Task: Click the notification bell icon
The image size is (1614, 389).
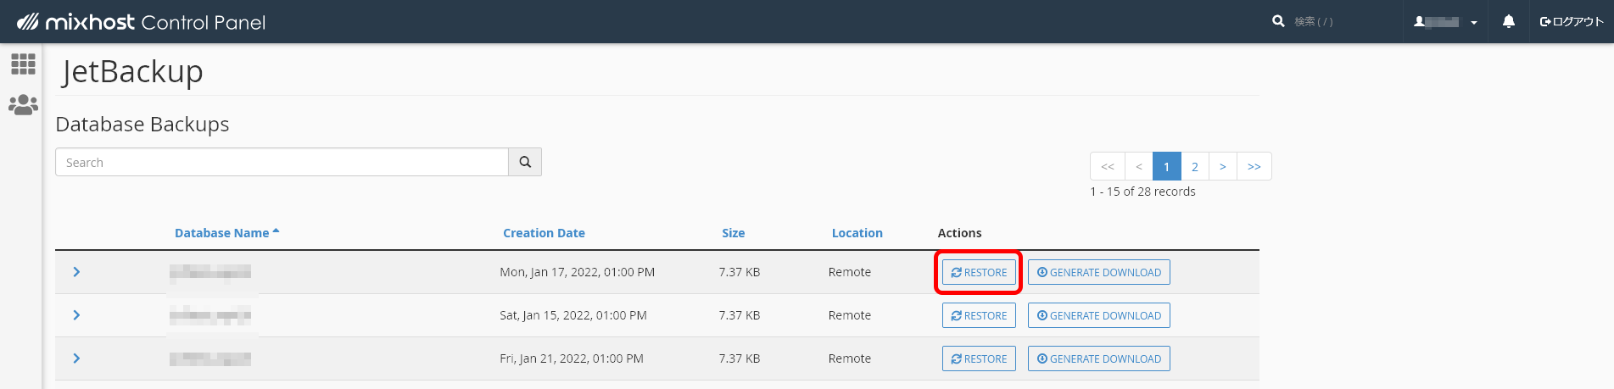Action: (1508, 22)
